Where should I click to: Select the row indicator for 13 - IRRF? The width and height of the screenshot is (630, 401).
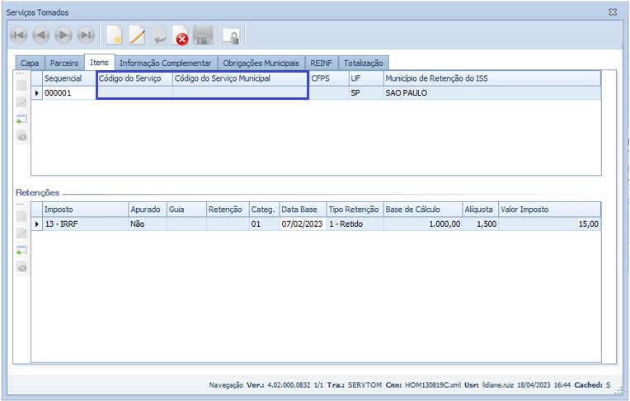[x=36, y=224]
